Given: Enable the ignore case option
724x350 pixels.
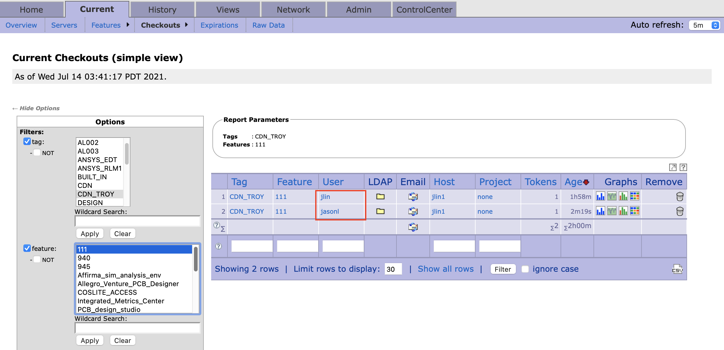Looking at the screenshot, I should tap(525, 269).
